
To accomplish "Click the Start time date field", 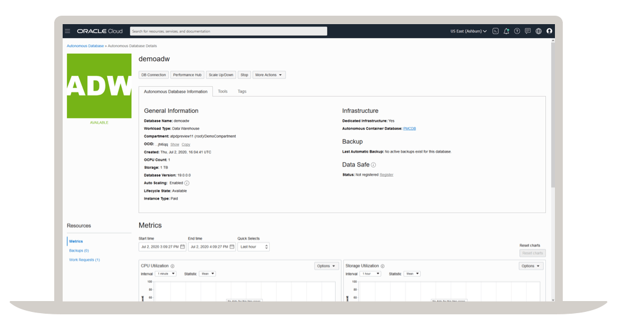I will click(162, 247).
